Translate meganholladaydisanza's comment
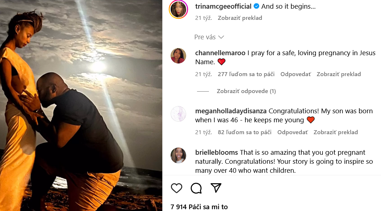Image resolution: width=381 pixels, height=211 pixels. pyautogui.click(x=335, y=132)
